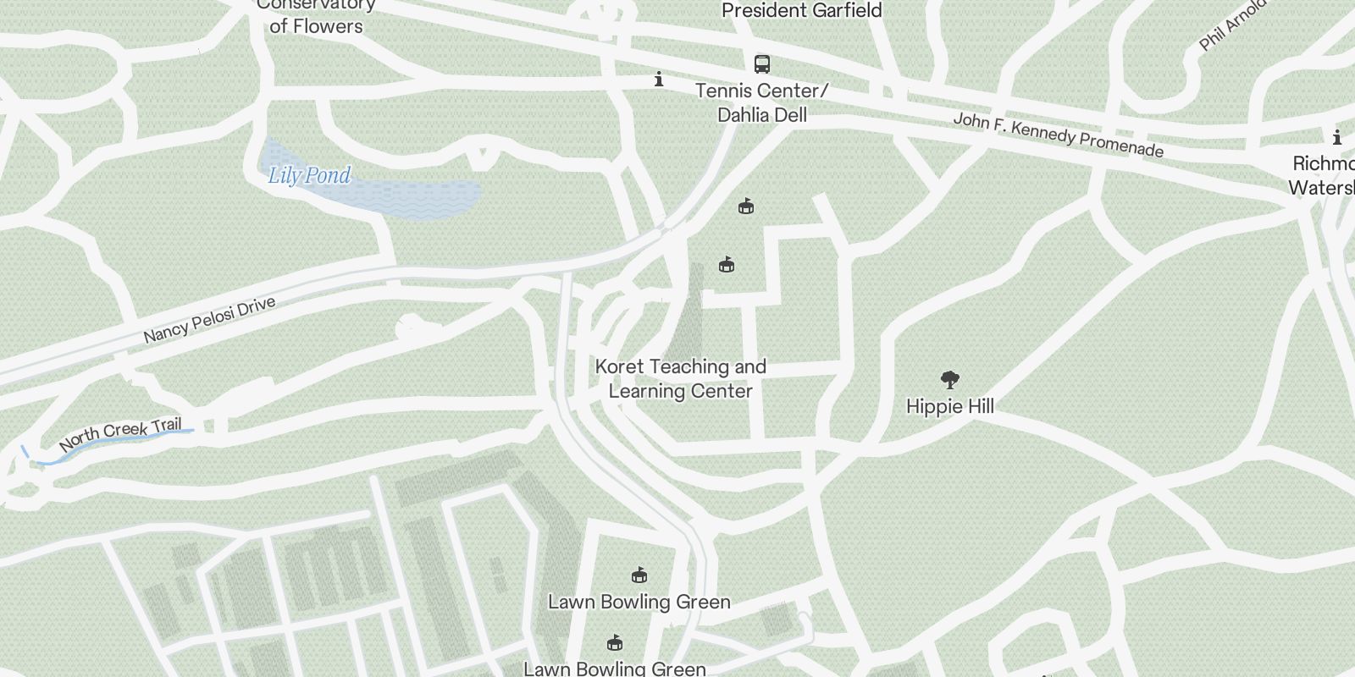This screenshot has width=1355, height=677.
Task: Select the Conservatory of Flowers label
Action: coord(316,15)
